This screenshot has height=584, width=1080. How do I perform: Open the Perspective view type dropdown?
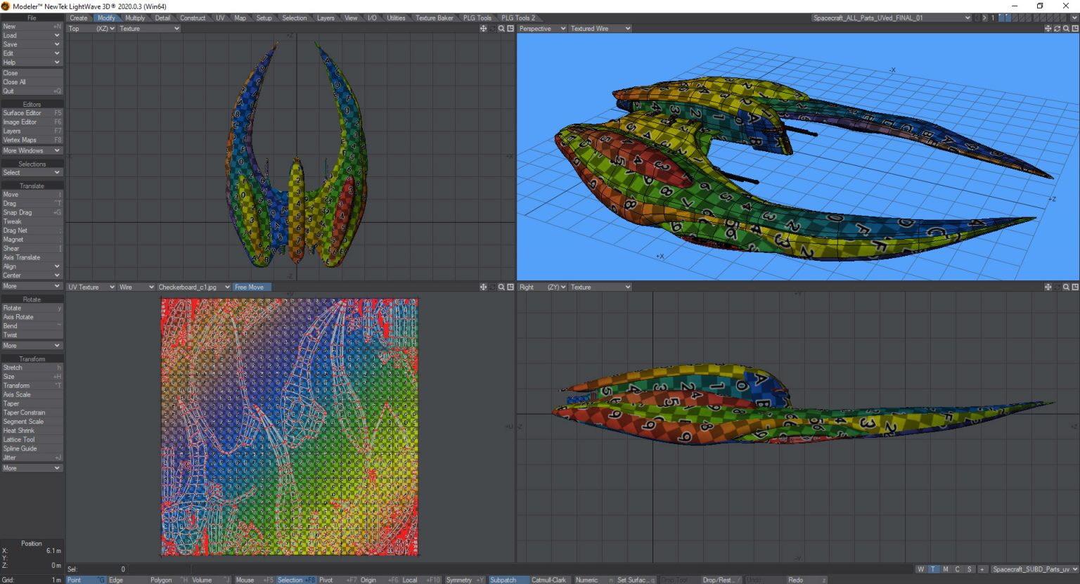tap(541, 28)
